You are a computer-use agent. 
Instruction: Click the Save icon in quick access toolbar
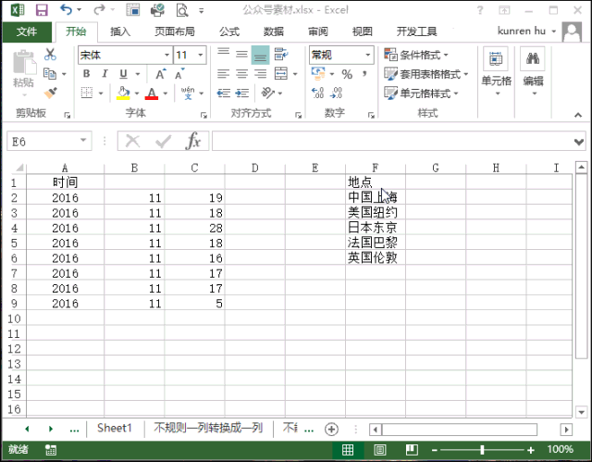click(42, 10)
